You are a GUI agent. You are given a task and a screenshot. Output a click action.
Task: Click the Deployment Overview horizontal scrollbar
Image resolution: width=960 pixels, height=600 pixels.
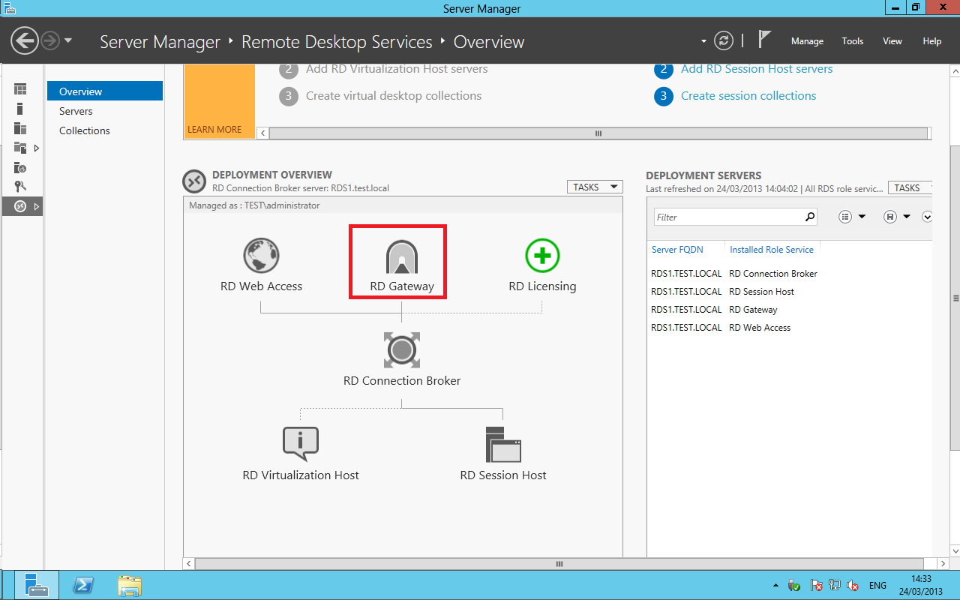coord(559,563)
